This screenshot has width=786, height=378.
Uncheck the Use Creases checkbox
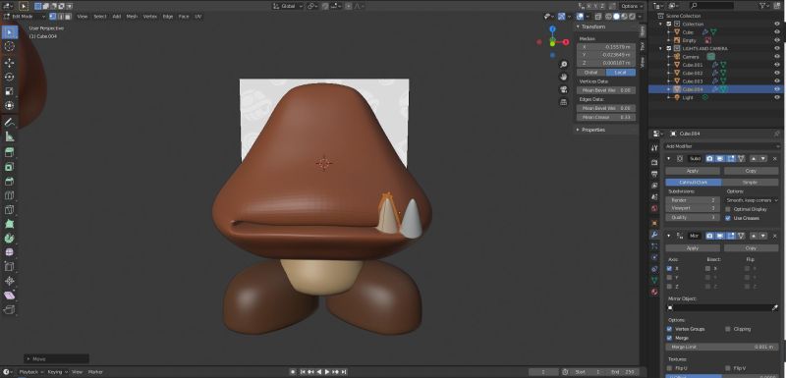pos(728,218)
